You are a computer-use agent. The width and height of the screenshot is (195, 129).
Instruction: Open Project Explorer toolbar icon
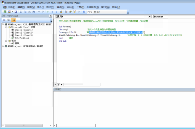(66, 12)
